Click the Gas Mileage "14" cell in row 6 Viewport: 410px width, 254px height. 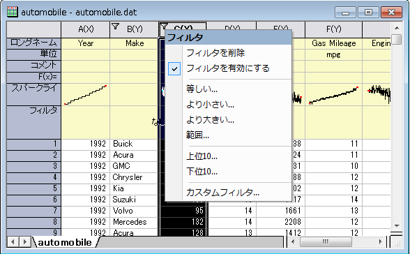tap(333, 200)
